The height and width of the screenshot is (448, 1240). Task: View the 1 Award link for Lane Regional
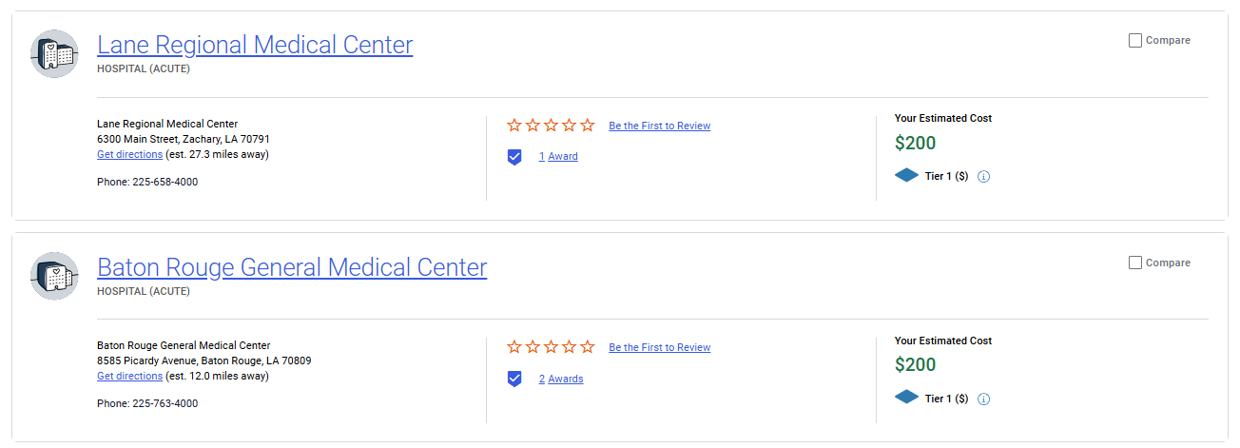coord(558,157)
